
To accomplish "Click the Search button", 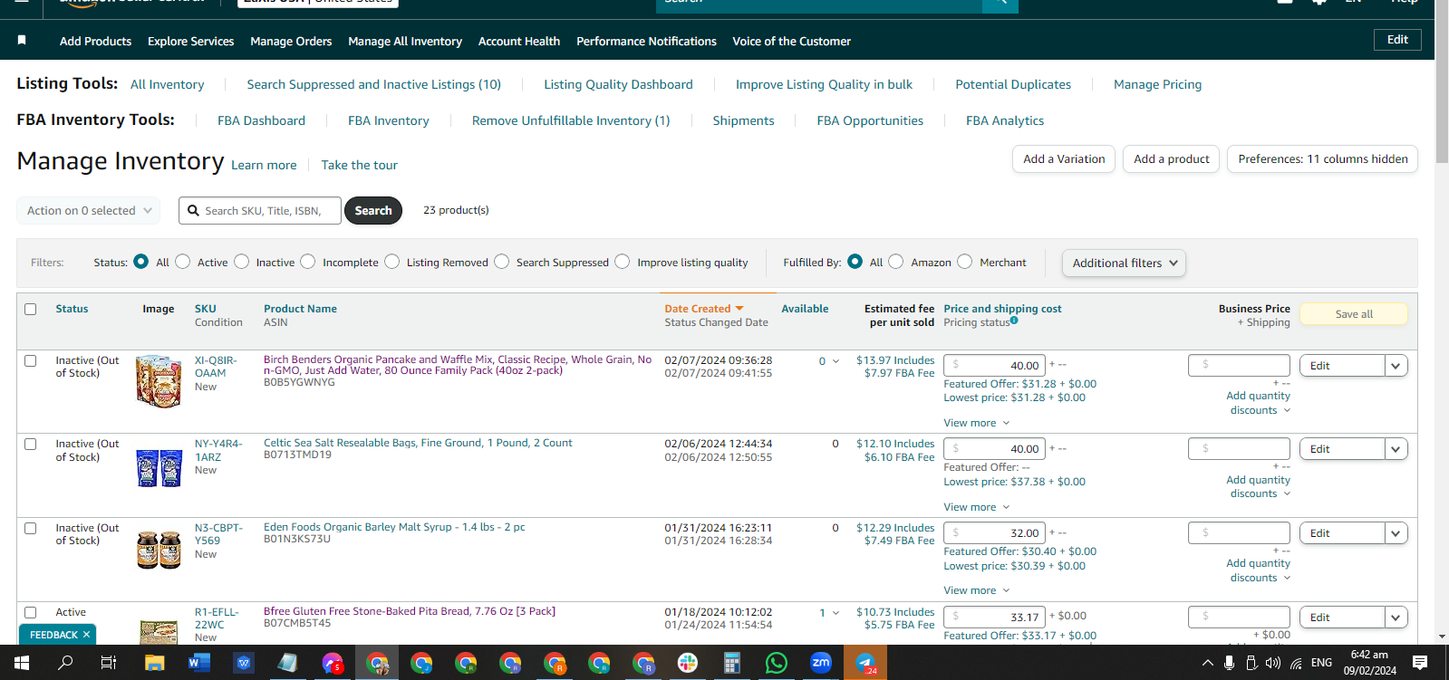I will [x=373, y=211].
